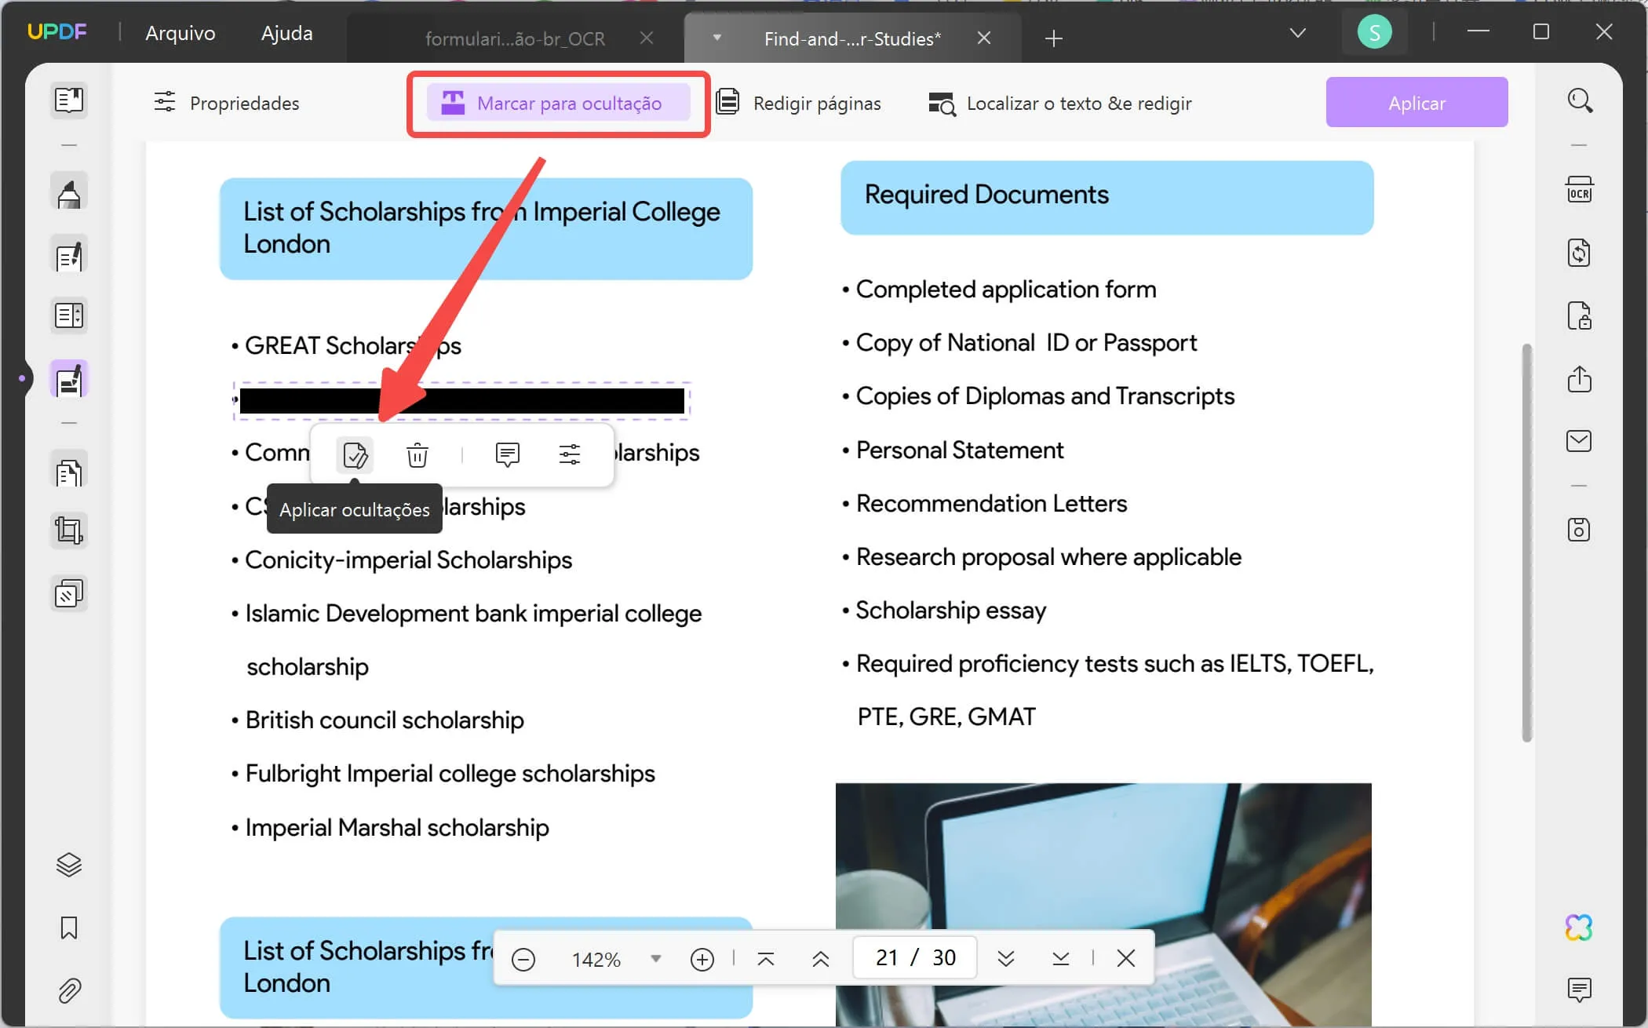Open Localizar o texto &e redigir
This screenshot has height=1028, width=1648.
click(1060, 103)
